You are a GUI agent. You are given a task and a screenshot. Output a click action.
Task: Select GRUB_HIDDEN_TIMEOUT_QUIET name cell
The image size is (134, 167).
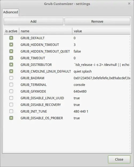click(45, 51)
